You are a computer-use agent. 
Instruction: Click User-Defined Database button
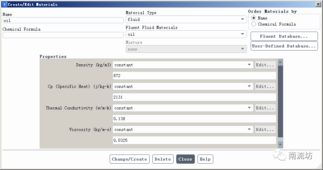click(284, 46)
